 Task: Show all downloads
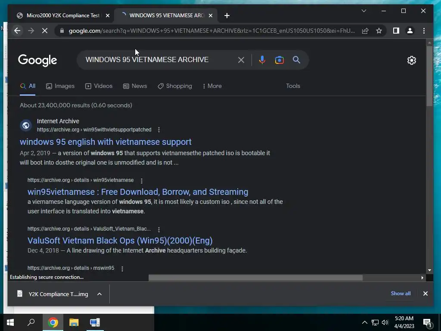coord(401,294)
